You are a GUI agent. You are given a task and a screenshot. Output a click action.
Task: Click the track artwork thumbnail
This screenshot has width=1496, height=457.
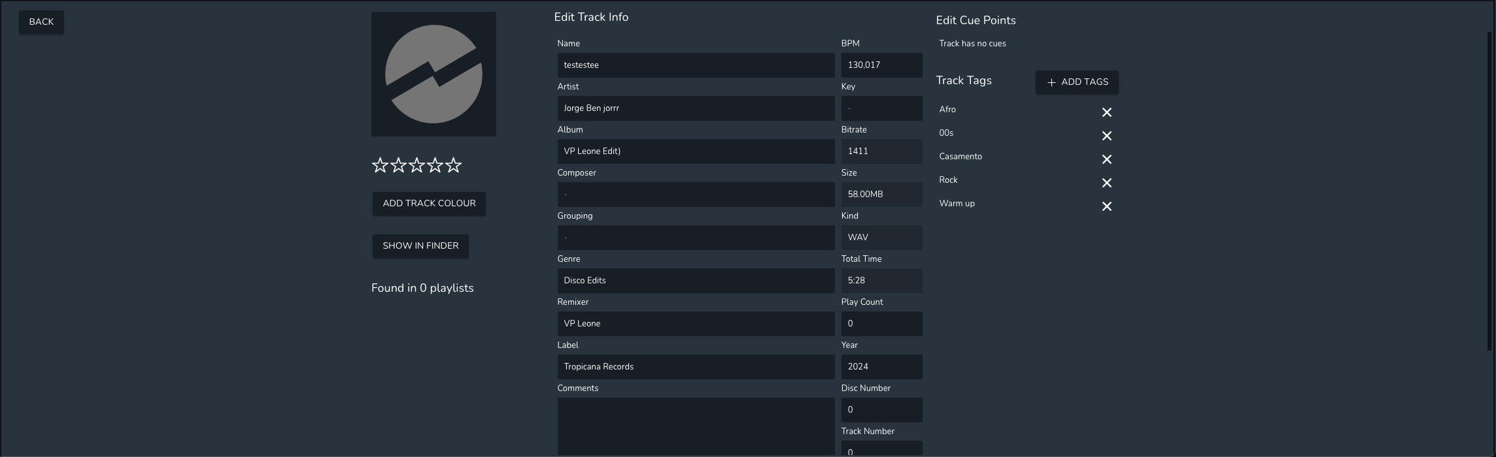click(433, 74)
